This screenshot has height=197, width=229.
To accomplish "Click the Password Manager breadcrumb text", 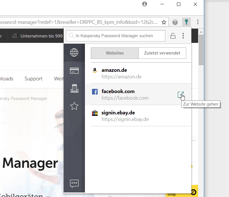I will 23,98.
